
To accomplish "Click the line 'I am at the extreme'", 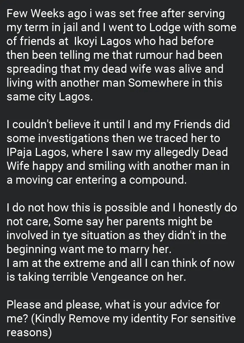I will (x=121, y=263).
